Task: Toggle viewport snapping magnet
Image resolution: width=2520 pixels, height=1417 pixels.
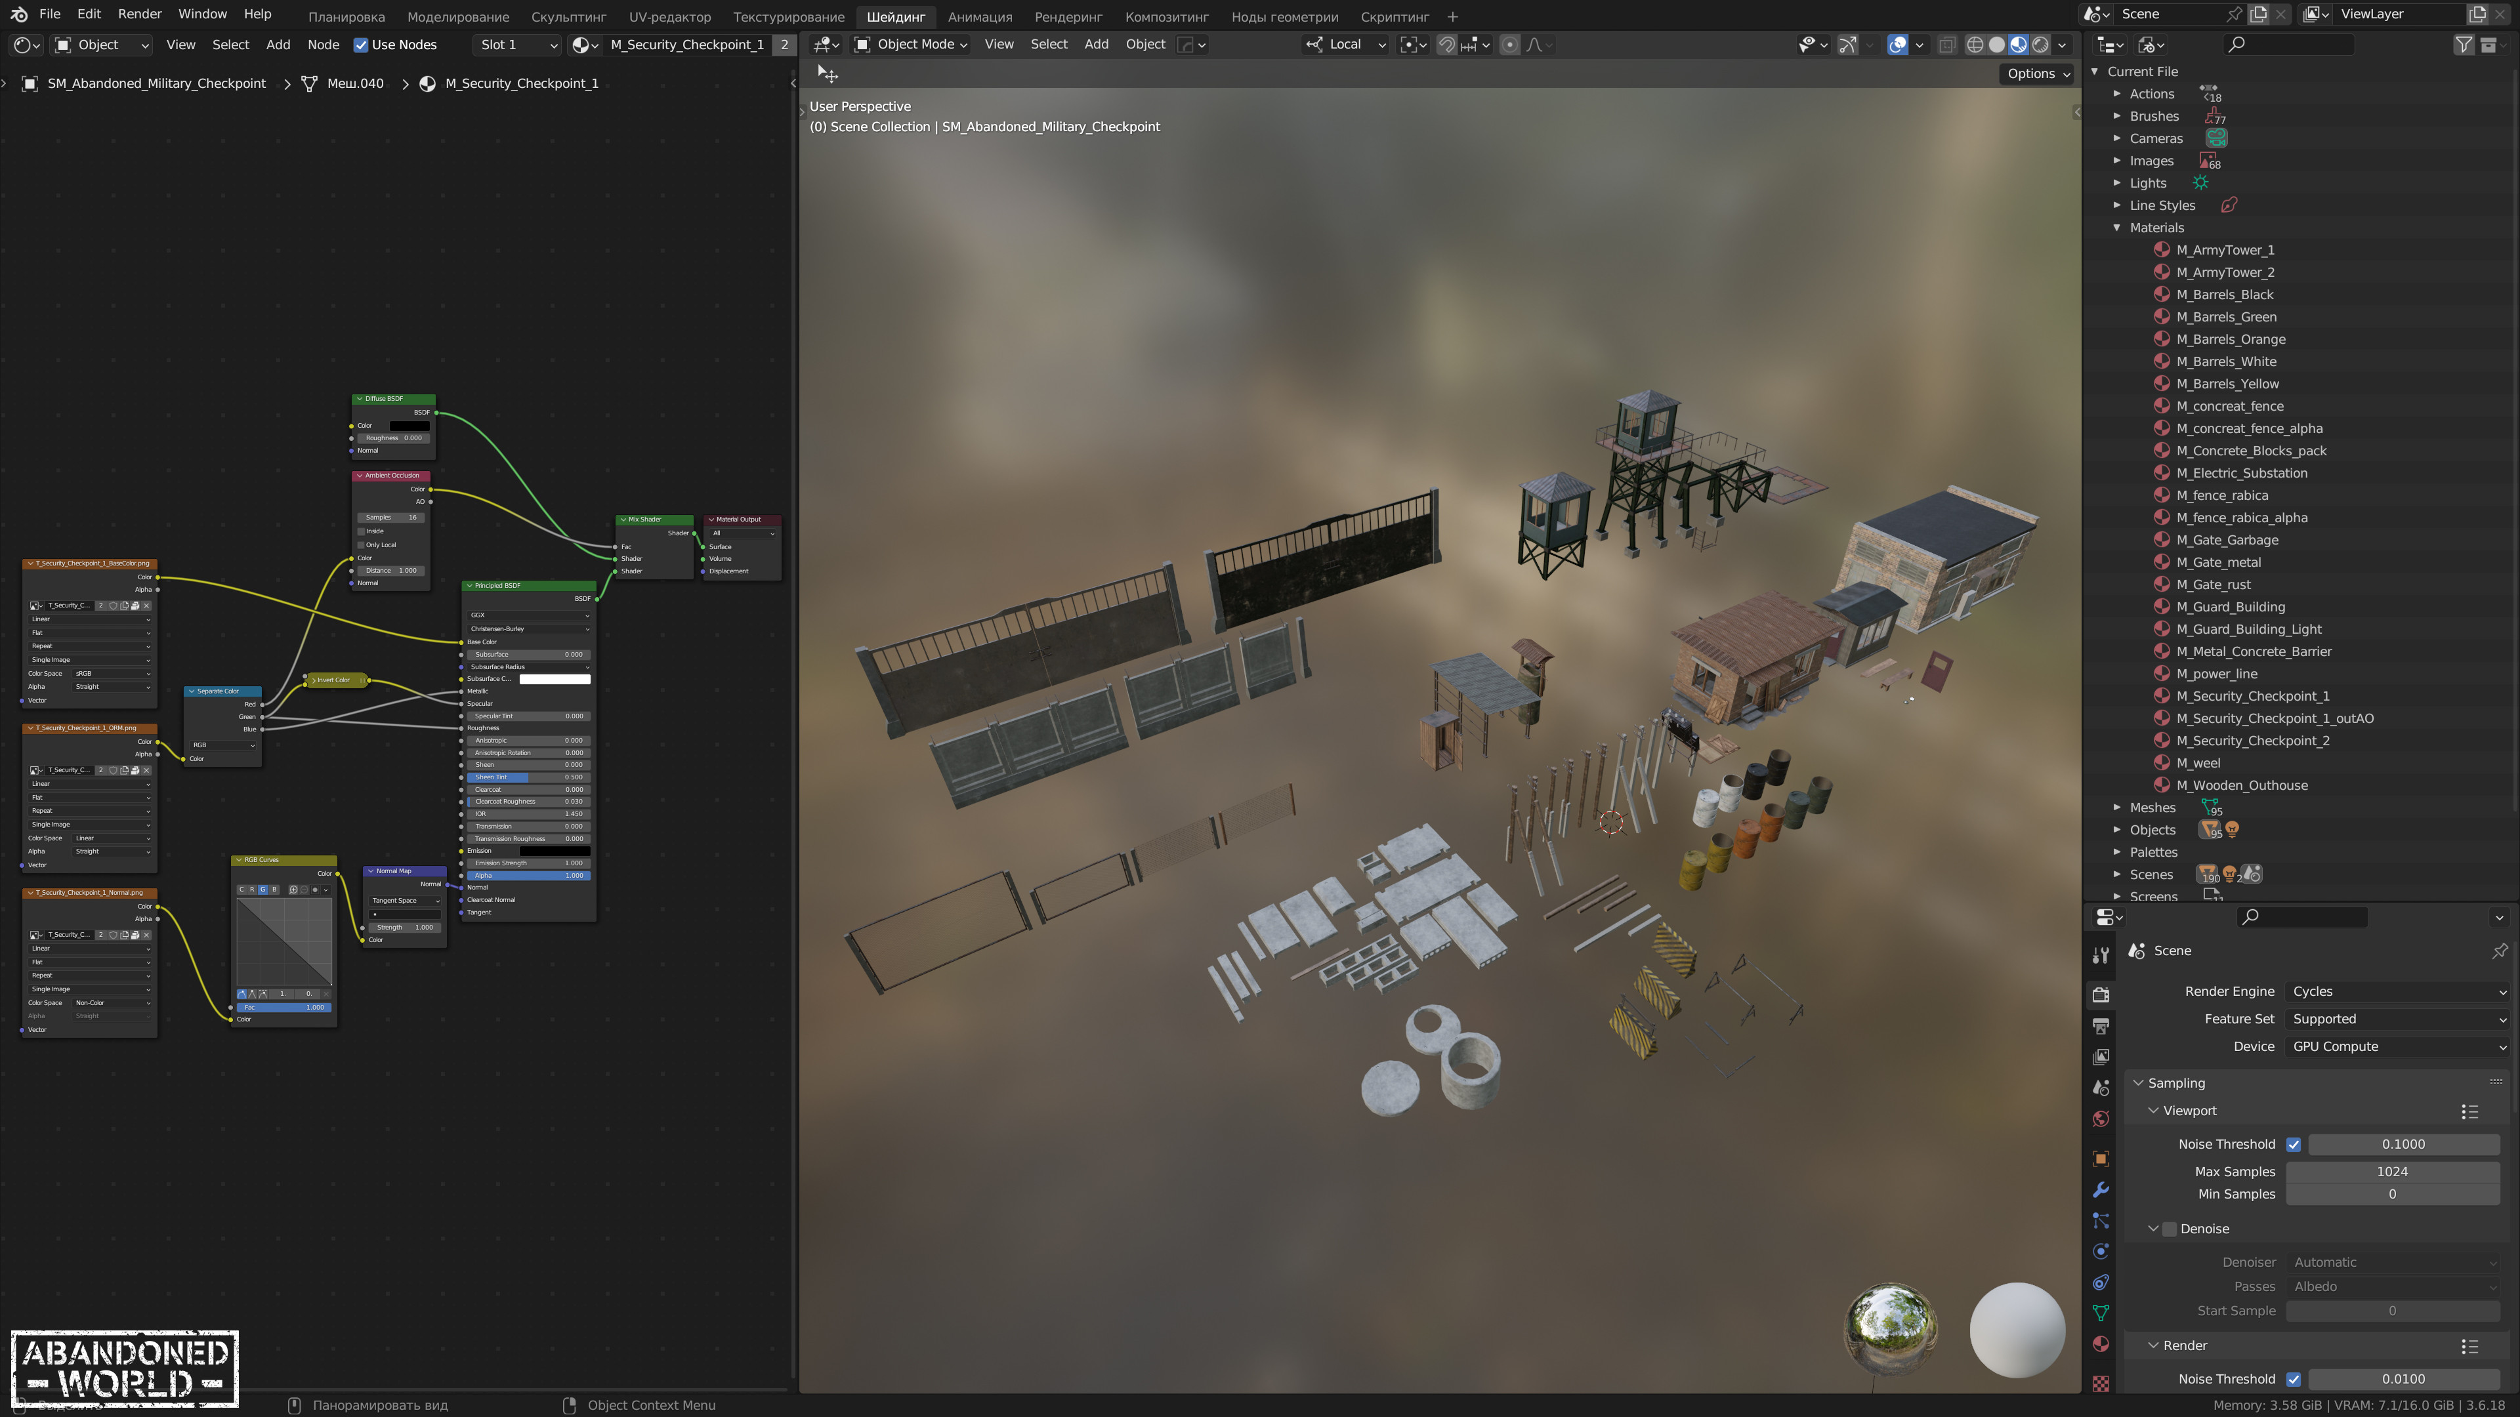Action: (x=1446, y=45)
